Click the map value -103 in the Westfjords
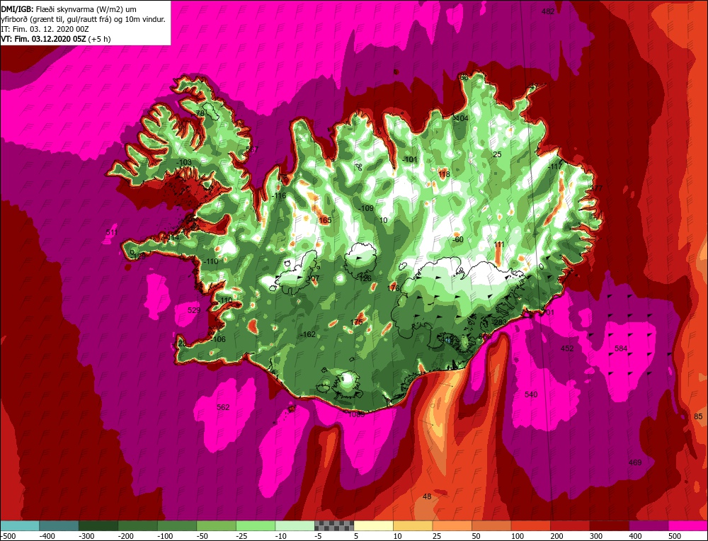 coord(184,162)
